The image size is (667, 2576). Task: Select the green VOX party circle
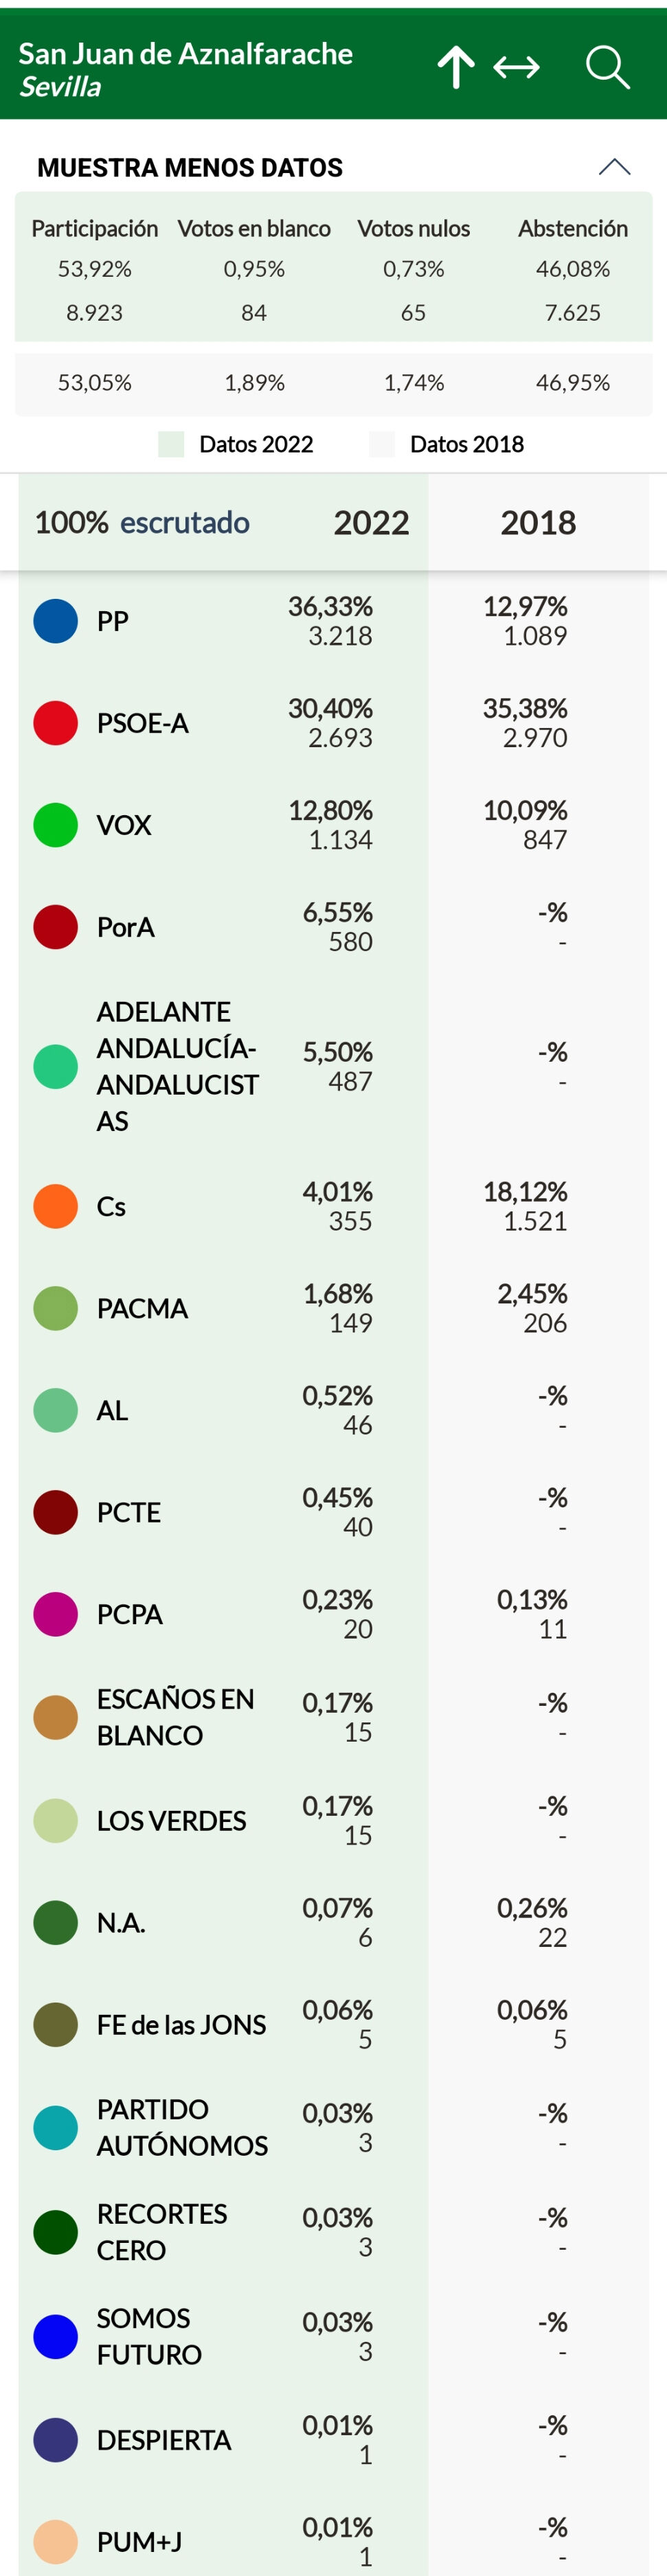coord(55,825)
